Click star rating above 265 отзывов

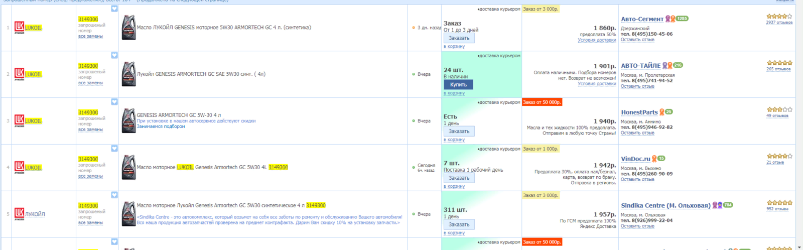779,63
